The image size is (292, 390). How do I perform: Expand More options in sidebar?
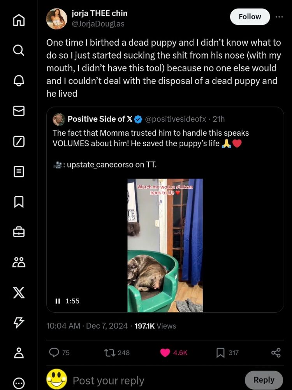[x=19, y=383]
